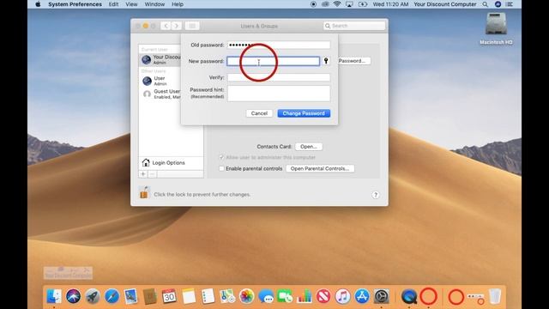Go back with the toolbar arrow

166,26
